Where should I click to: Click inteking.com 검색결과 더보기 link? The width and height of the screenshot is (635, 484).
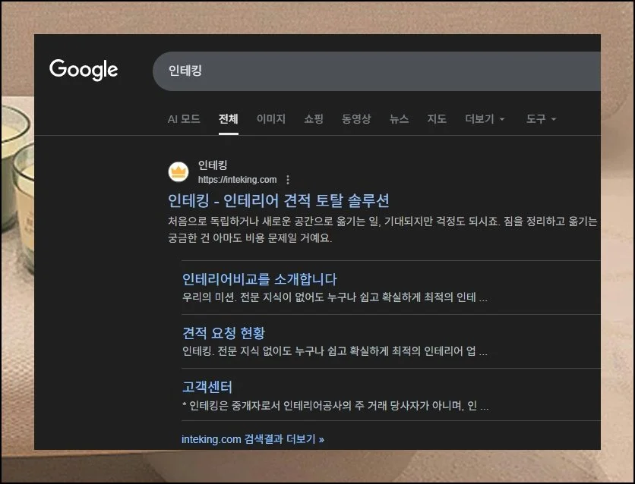tap(252, 439)
